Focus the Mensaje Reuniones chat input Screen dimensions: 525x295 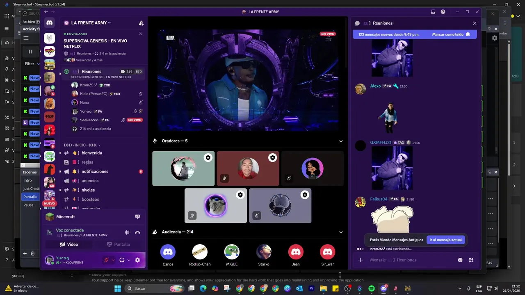click(x=410, y=260)
